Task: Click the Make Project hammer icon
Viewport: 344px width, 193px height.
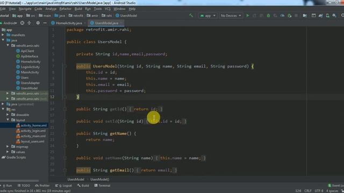Action: [191, 16]
